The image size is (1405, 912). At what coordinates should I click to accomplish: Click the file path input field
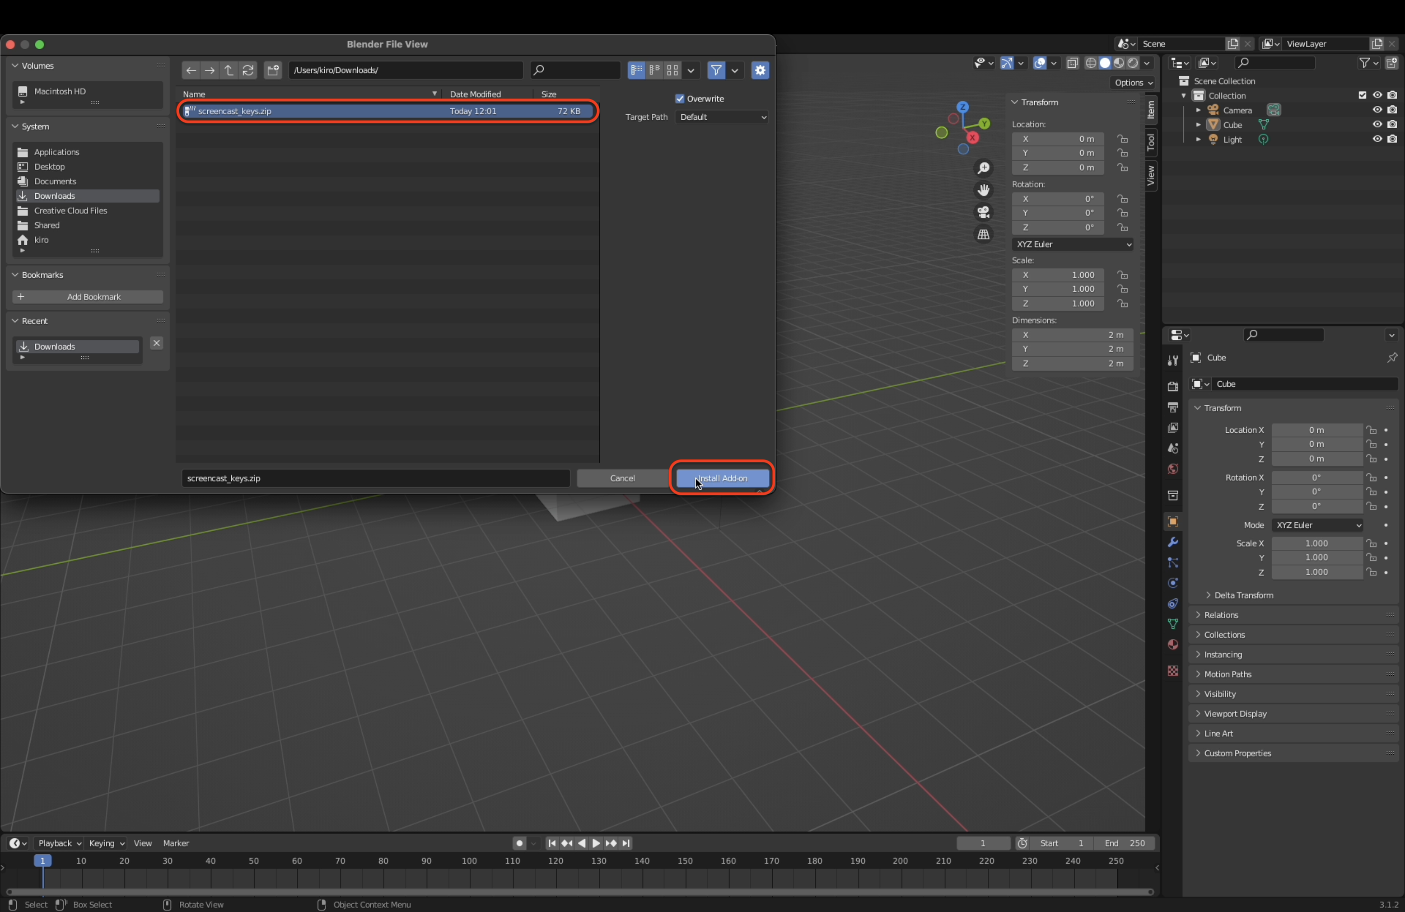click(406, 70)
